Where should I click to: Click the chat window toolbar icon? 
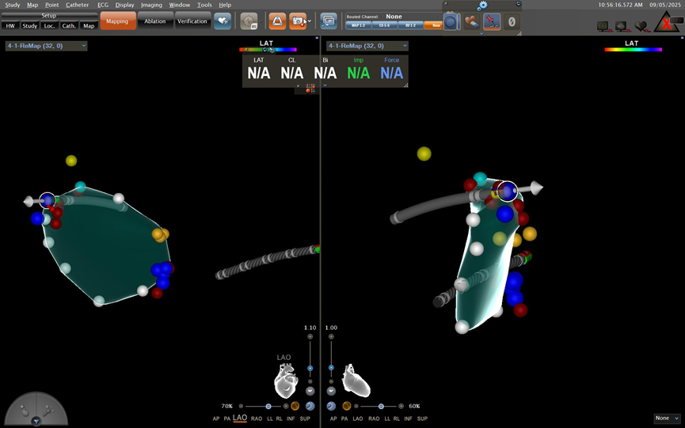(x=329, y=21)
